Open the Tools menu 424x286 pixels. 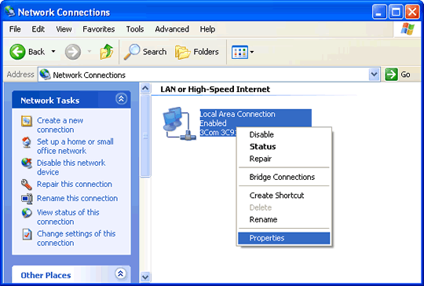135,29
